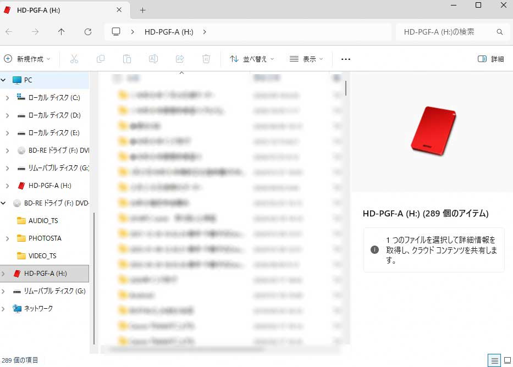513x367 pixels.
Task: Toggle the 詳細 details pane
Action: [491, 59]
